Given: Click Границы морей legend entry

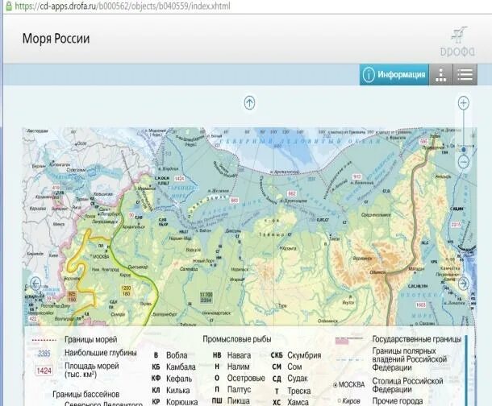Looking at the screenshot, I should [90, 339].
